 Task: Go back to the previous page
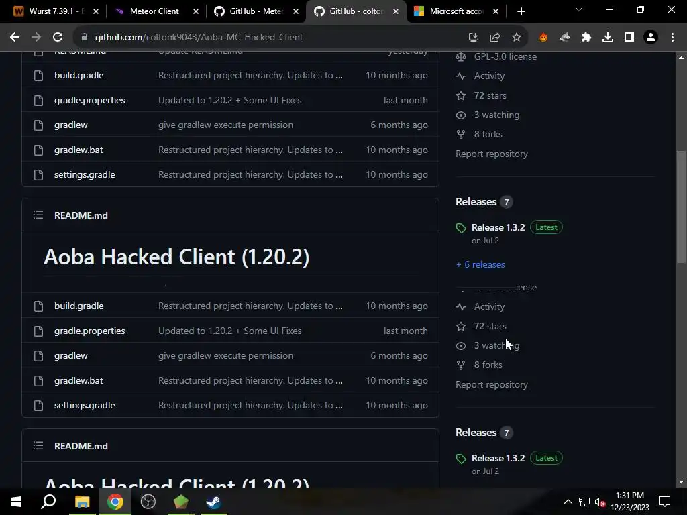pos(15,38)
